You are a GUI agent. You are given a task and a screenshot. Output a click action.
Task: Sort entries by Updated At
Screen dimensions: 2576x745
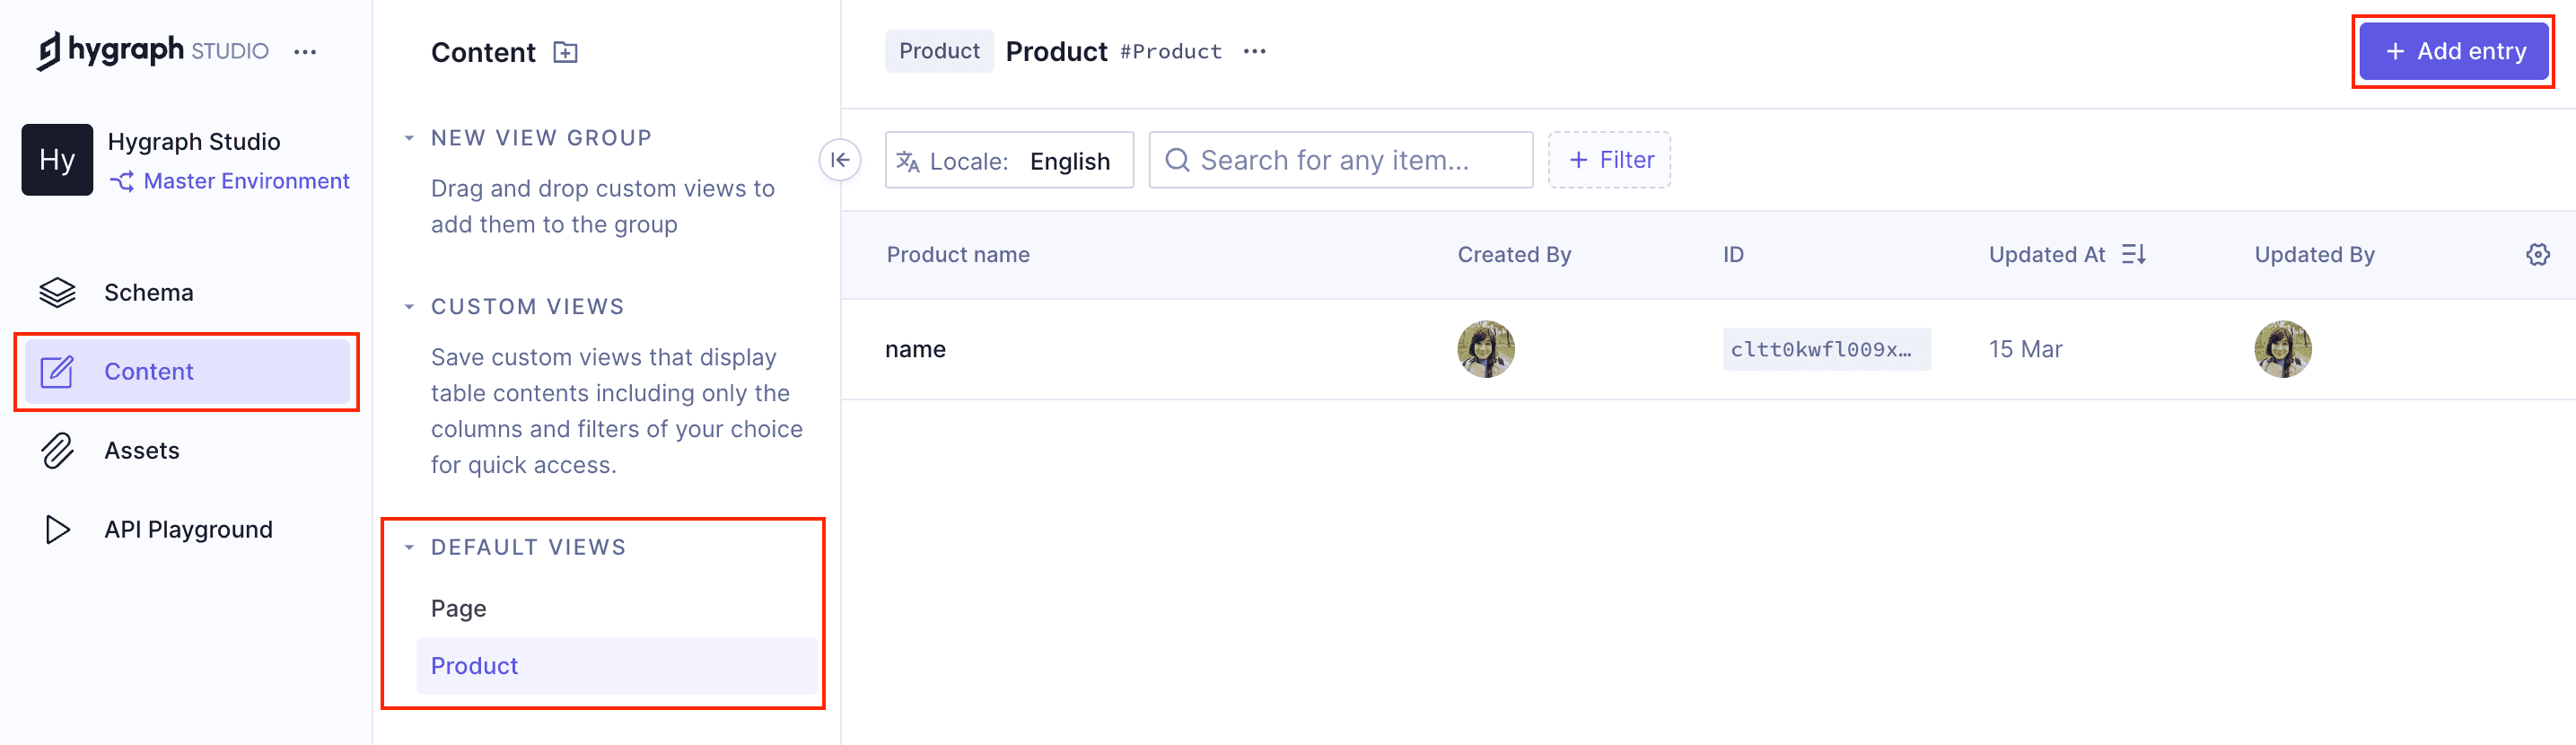pos(2134,254)
